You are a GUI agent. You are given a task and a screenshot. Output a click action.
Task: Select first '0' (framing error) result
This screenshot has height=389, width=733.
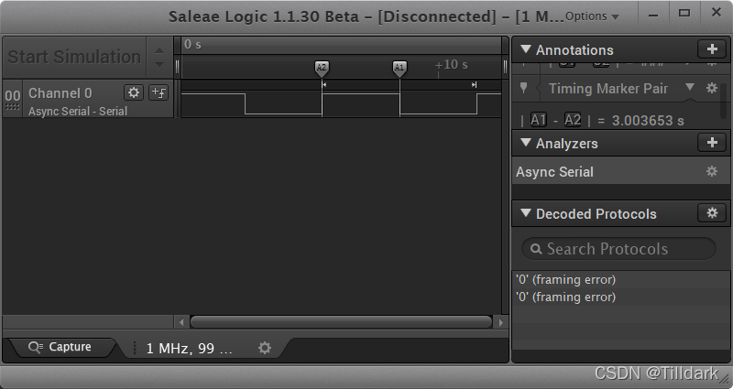tap(621, 279)
